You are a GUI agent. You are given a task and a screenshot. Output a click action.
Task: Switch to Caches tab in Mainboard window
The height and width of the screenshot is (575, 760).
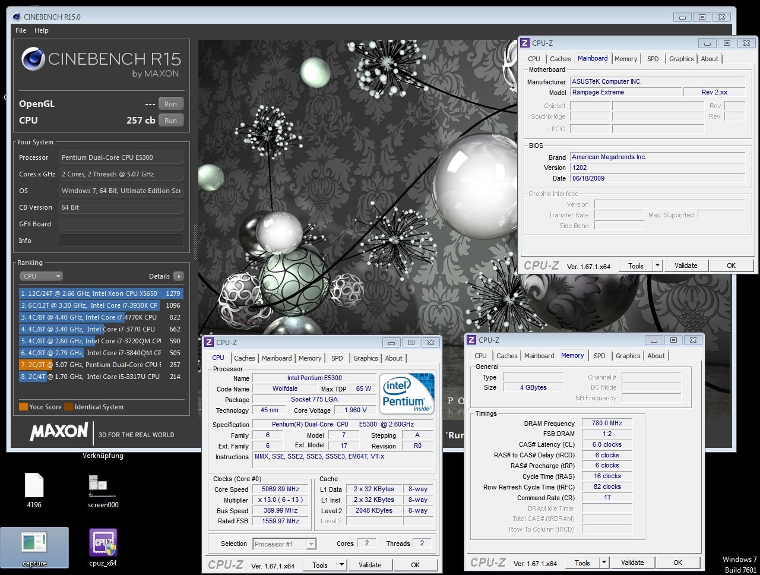(x=560, y=59)
